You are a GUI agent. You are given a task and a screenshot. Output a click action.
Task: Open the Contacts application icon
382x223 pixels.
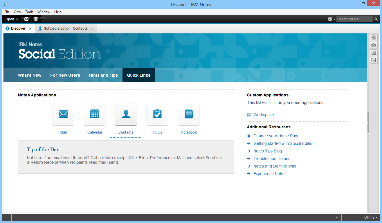[x=126, y=114]
